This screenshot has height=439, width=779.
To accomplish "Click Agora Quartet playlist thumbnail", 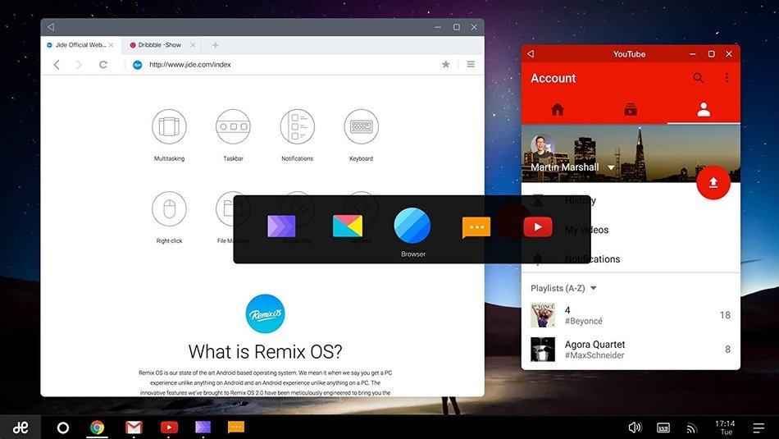I will (x=543, y=349).
